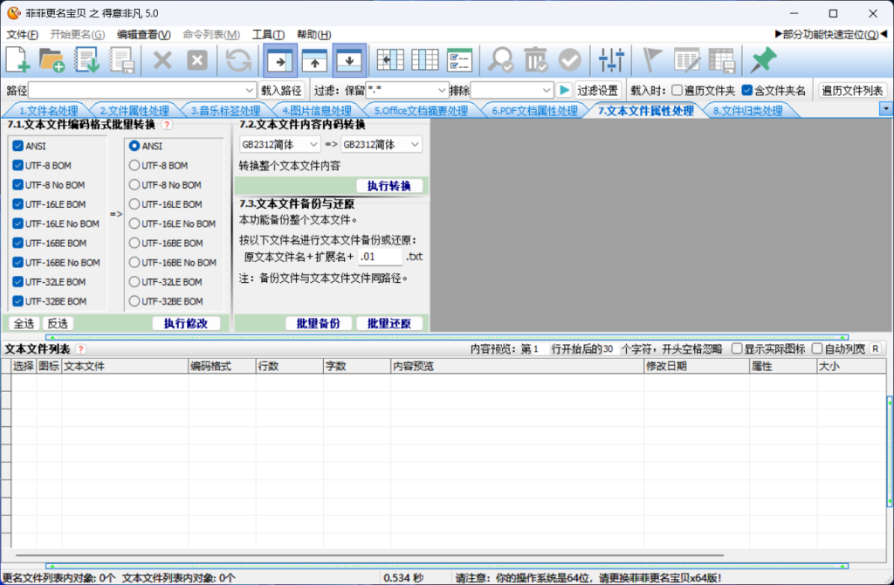
Task: Select the UTF-16LE BOM target radio button
Action: [x=134, y=204]
